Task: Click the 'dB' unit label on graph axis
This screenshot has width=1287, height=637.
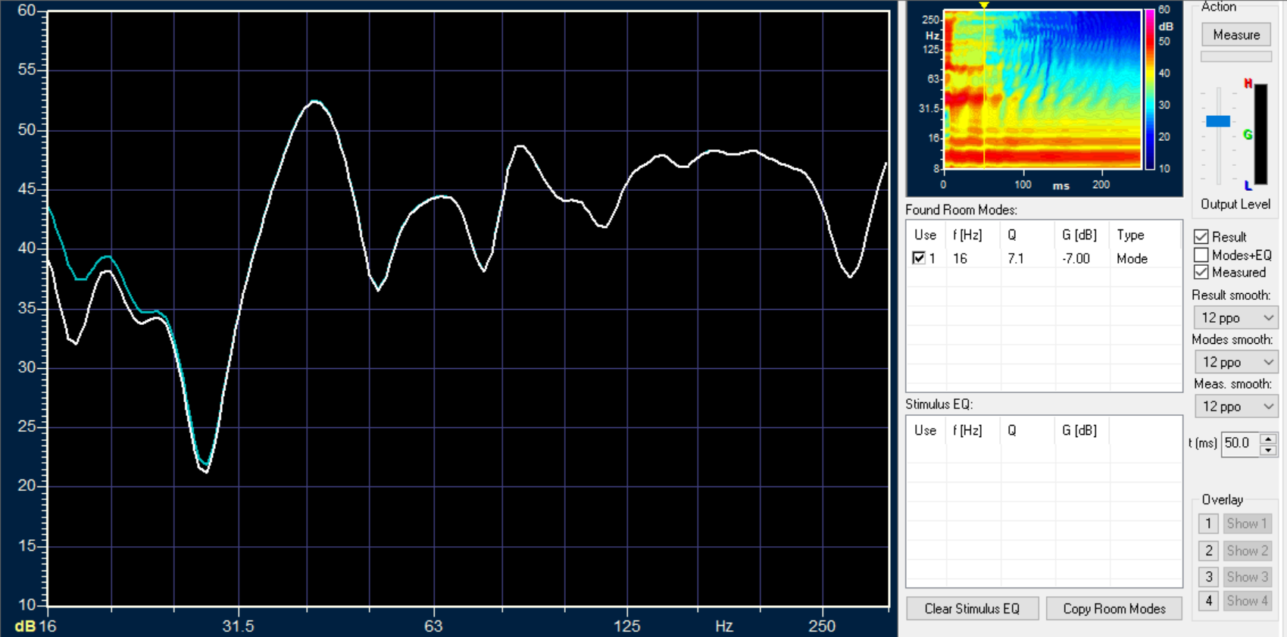Action: 25,626
